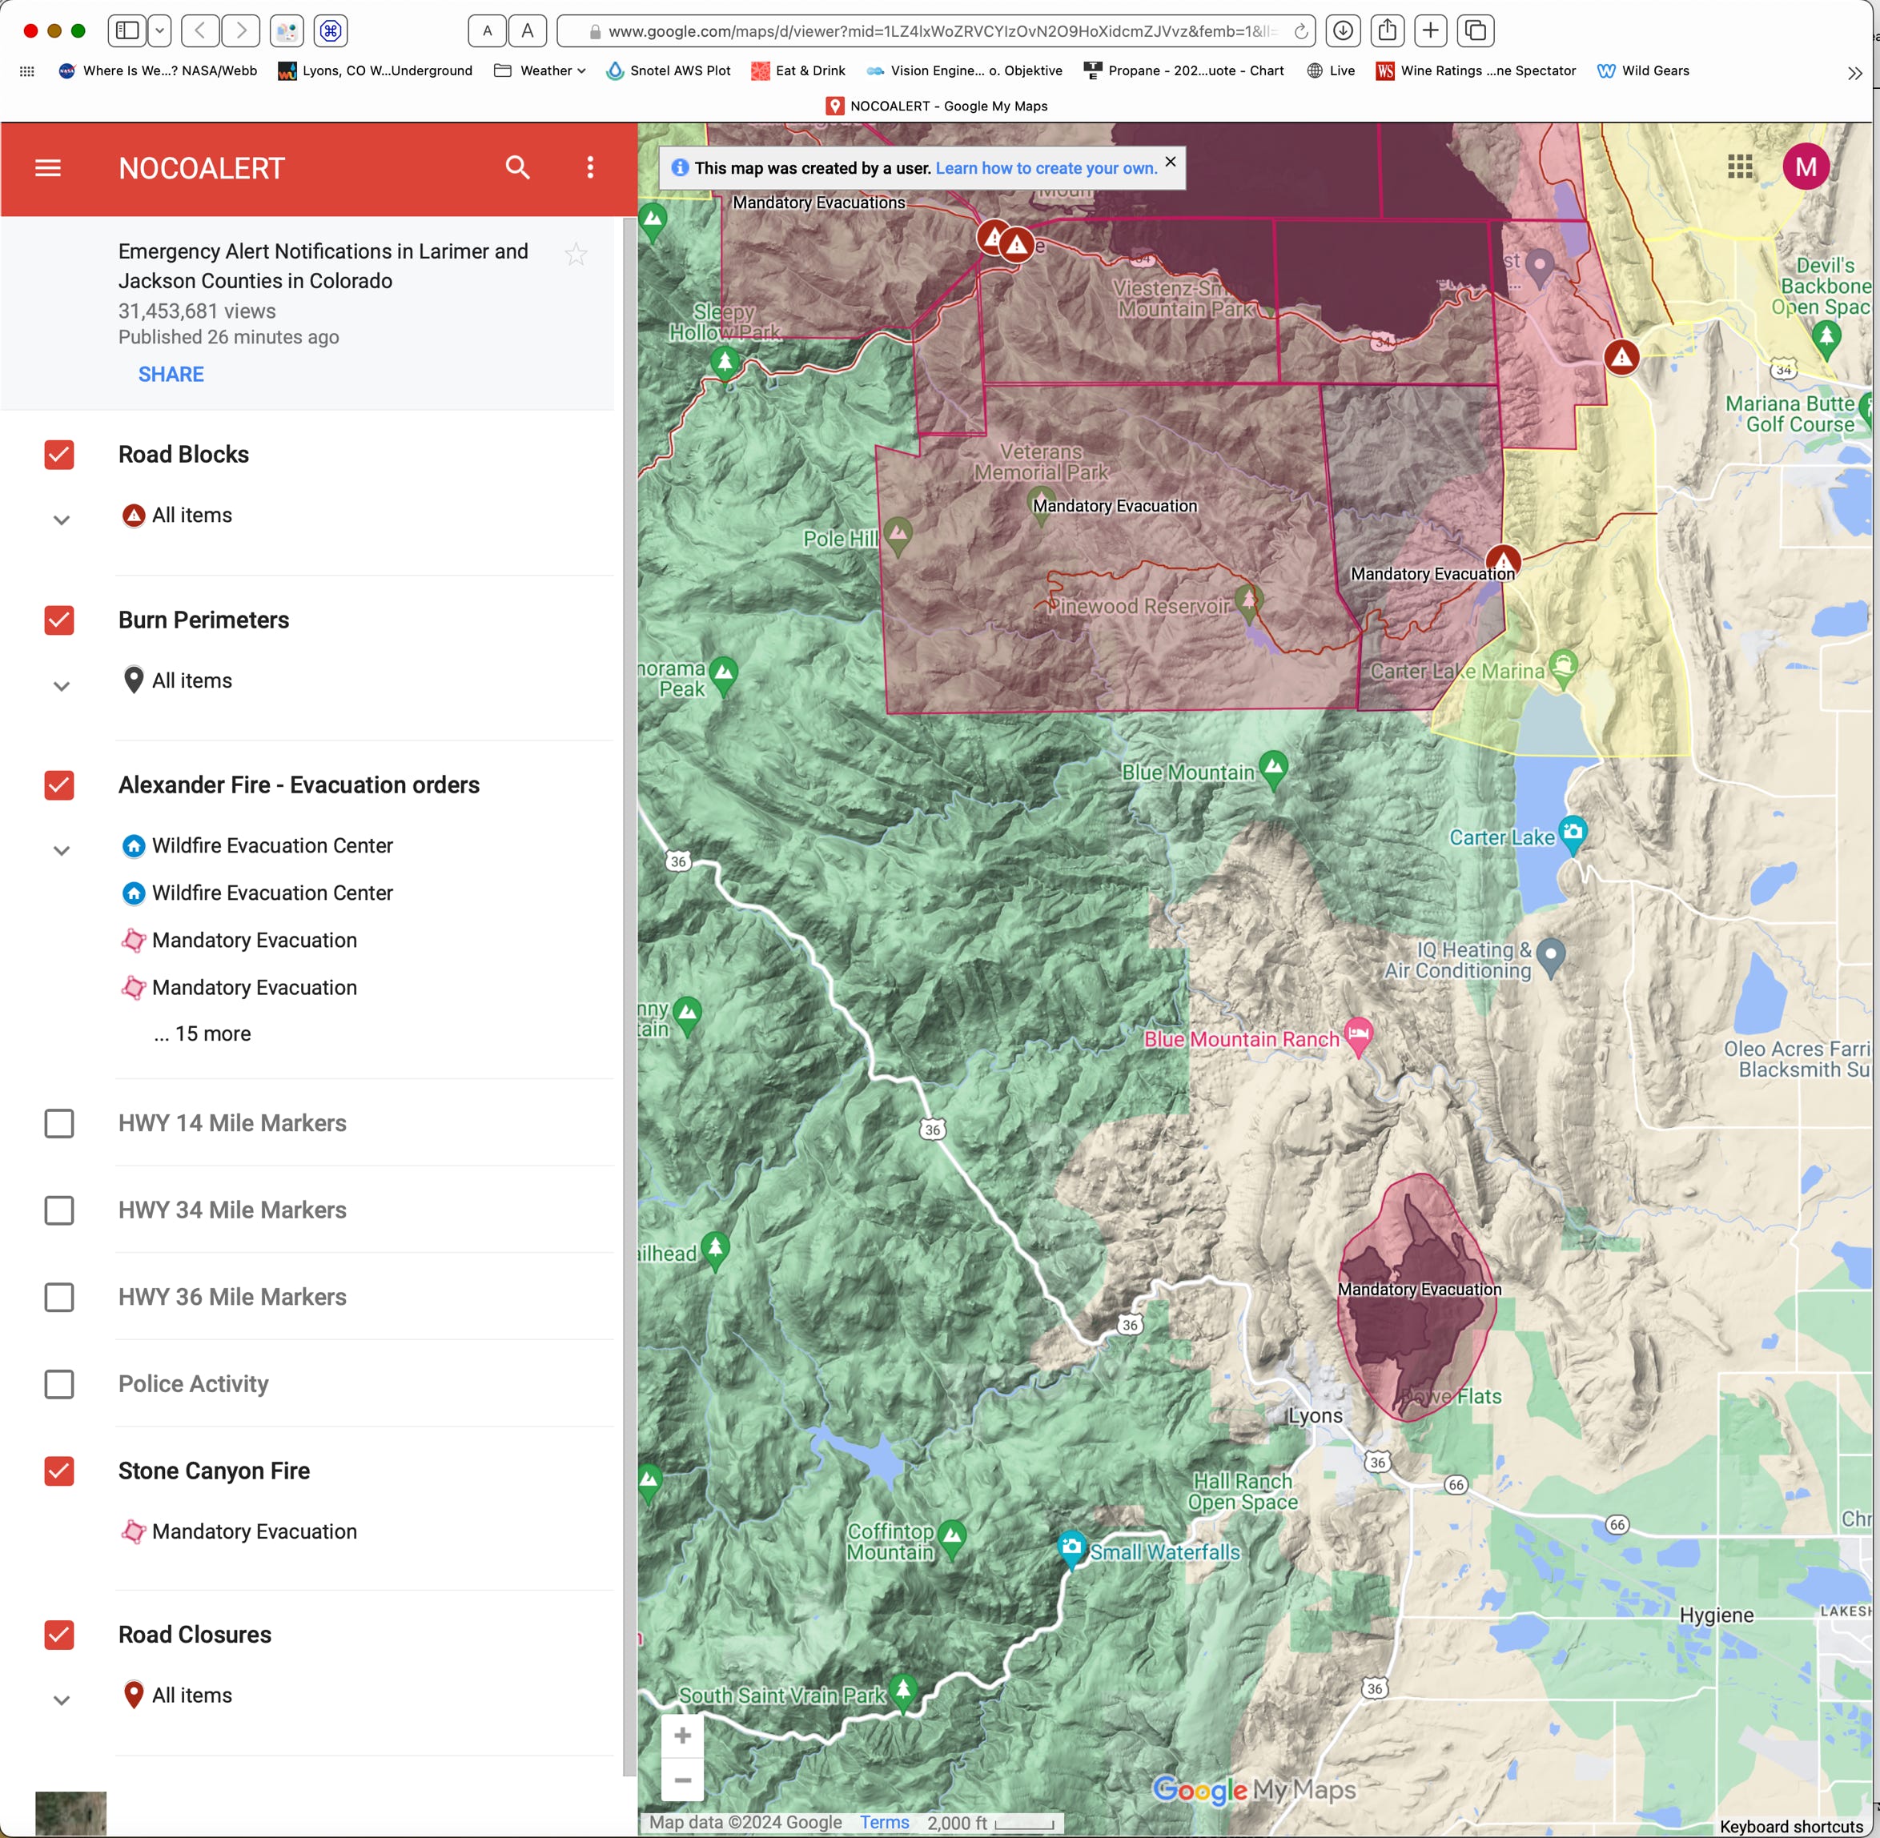Open the Wild Gears bookmark

[x=1644, y=70]
